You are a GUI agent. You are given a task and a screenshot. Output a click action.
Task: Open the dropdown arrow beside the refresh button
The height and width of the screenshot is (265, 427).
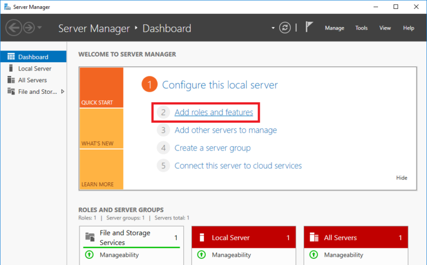point(273,28)
